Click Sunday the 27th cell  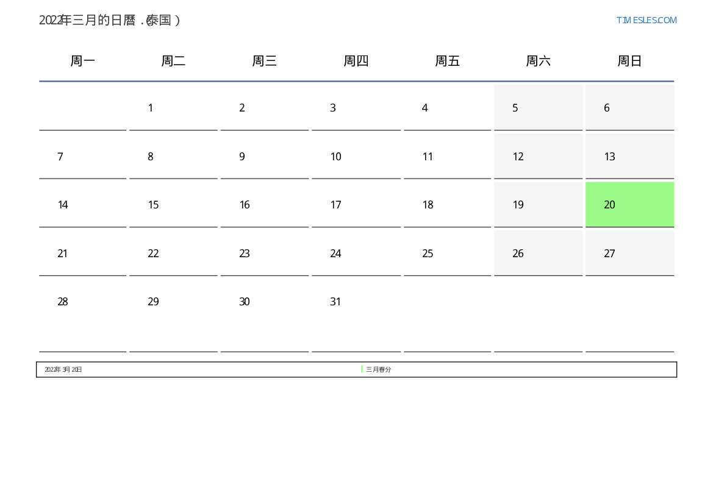[629, 254]
